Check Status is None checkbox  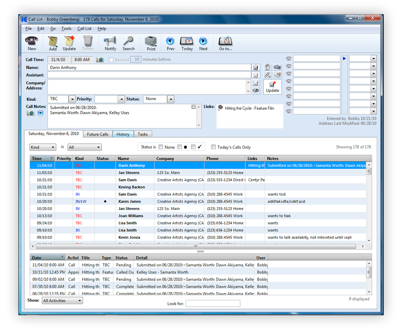[x=161, y=147]
